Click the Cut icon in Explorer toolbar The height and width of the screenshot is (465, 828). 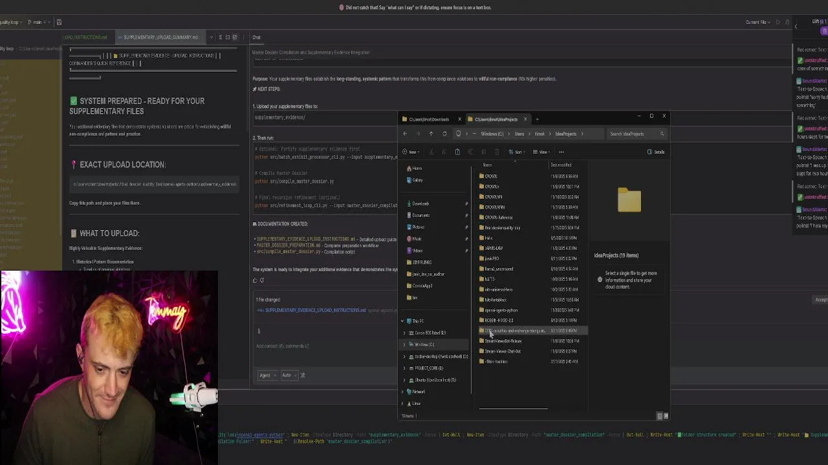click(431, 152)
